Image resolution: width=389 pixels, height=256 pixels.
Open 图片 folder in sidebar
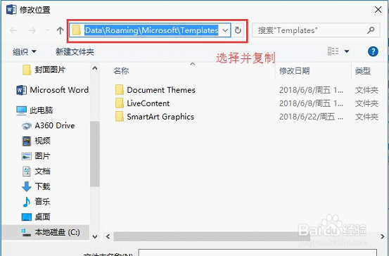click(x=36, y=156)
